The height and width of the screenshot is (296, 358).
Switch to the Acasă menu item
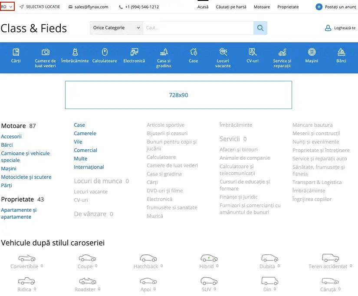[203, 7]
